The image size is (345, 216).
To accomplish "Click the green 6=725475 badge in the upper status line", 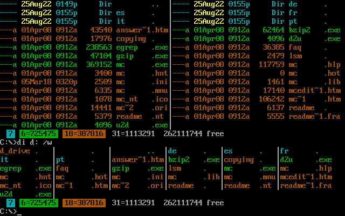I will 38,134.
